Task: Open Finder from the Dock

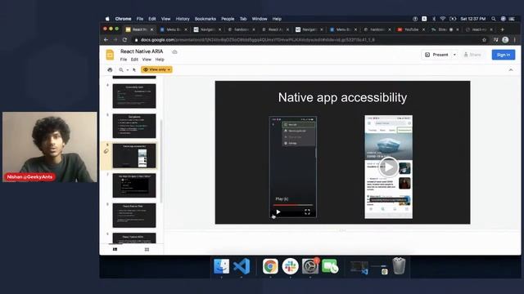Action: 221,266
